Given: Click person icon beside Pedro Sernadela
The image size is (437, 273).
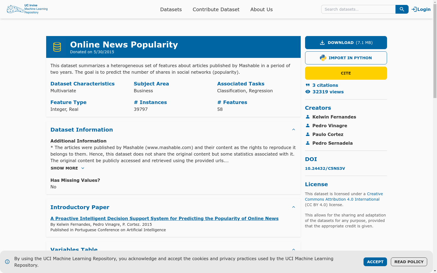Looking at the screenshot, I should 308,143.
